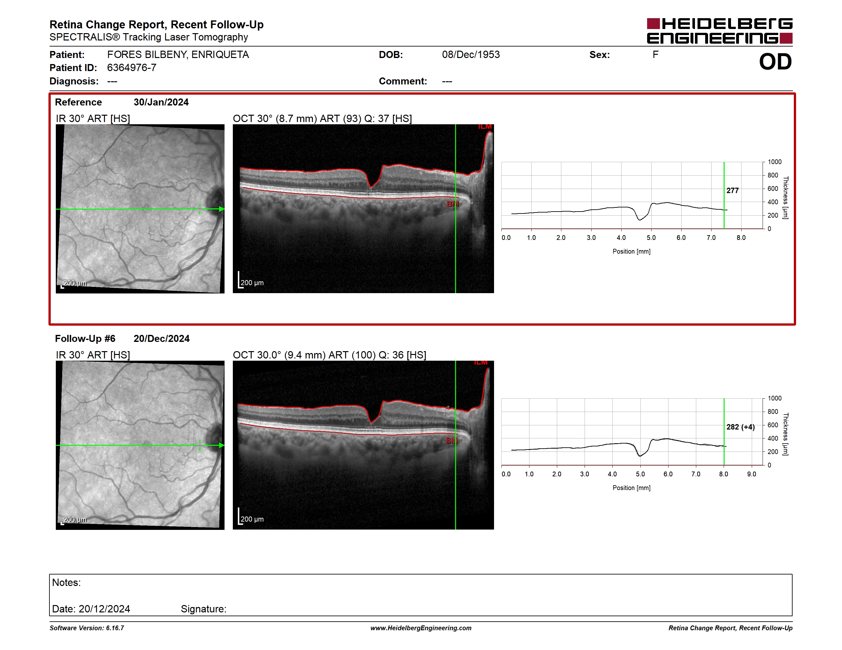This screenshot has height=650, width=842.
Task: Click the thickness value 282 (+4) in Follow-Up graph
Action: click(741, 427)
